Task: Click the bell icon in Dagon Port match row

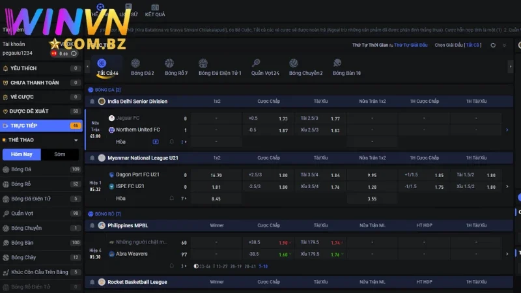Action: tap(172, 198)
